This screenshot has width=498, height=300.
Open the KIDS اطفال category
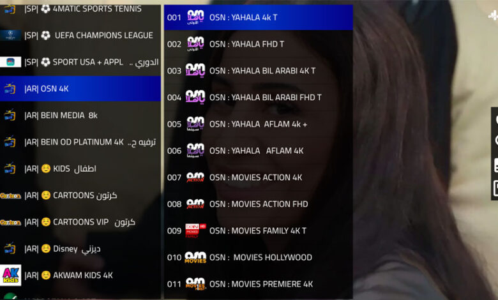pos(80,169)
